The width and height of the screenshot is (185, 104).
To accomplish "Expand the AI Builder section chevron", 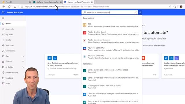I will coord(23,67).
